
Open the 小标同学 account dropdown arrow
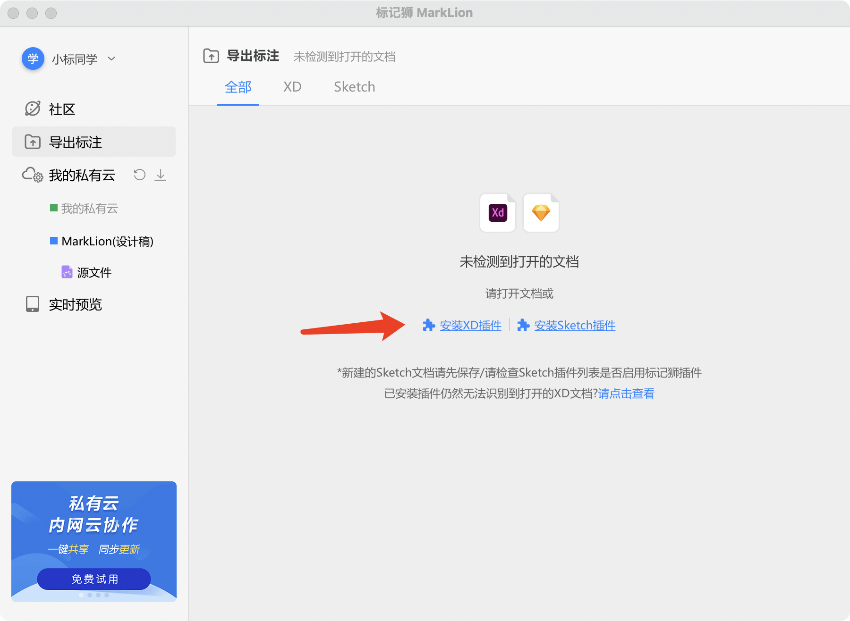click(x=111, y=59)
